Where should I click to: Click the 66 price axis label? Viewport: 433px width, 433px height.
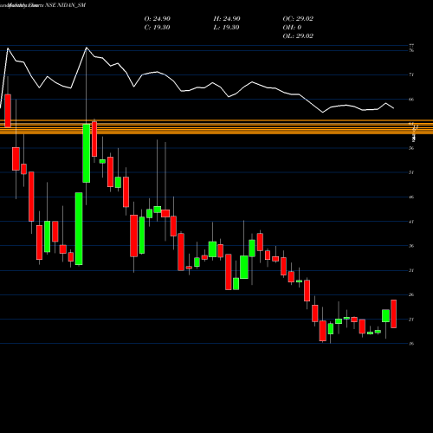pyautogui.click(x=411, y=100)
